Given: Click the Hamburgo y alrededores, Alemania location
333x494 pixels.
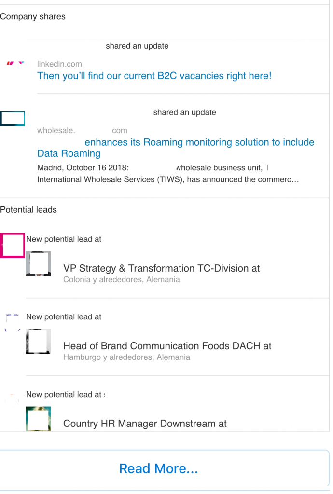Looking at the screenshot, I should 126,357.
